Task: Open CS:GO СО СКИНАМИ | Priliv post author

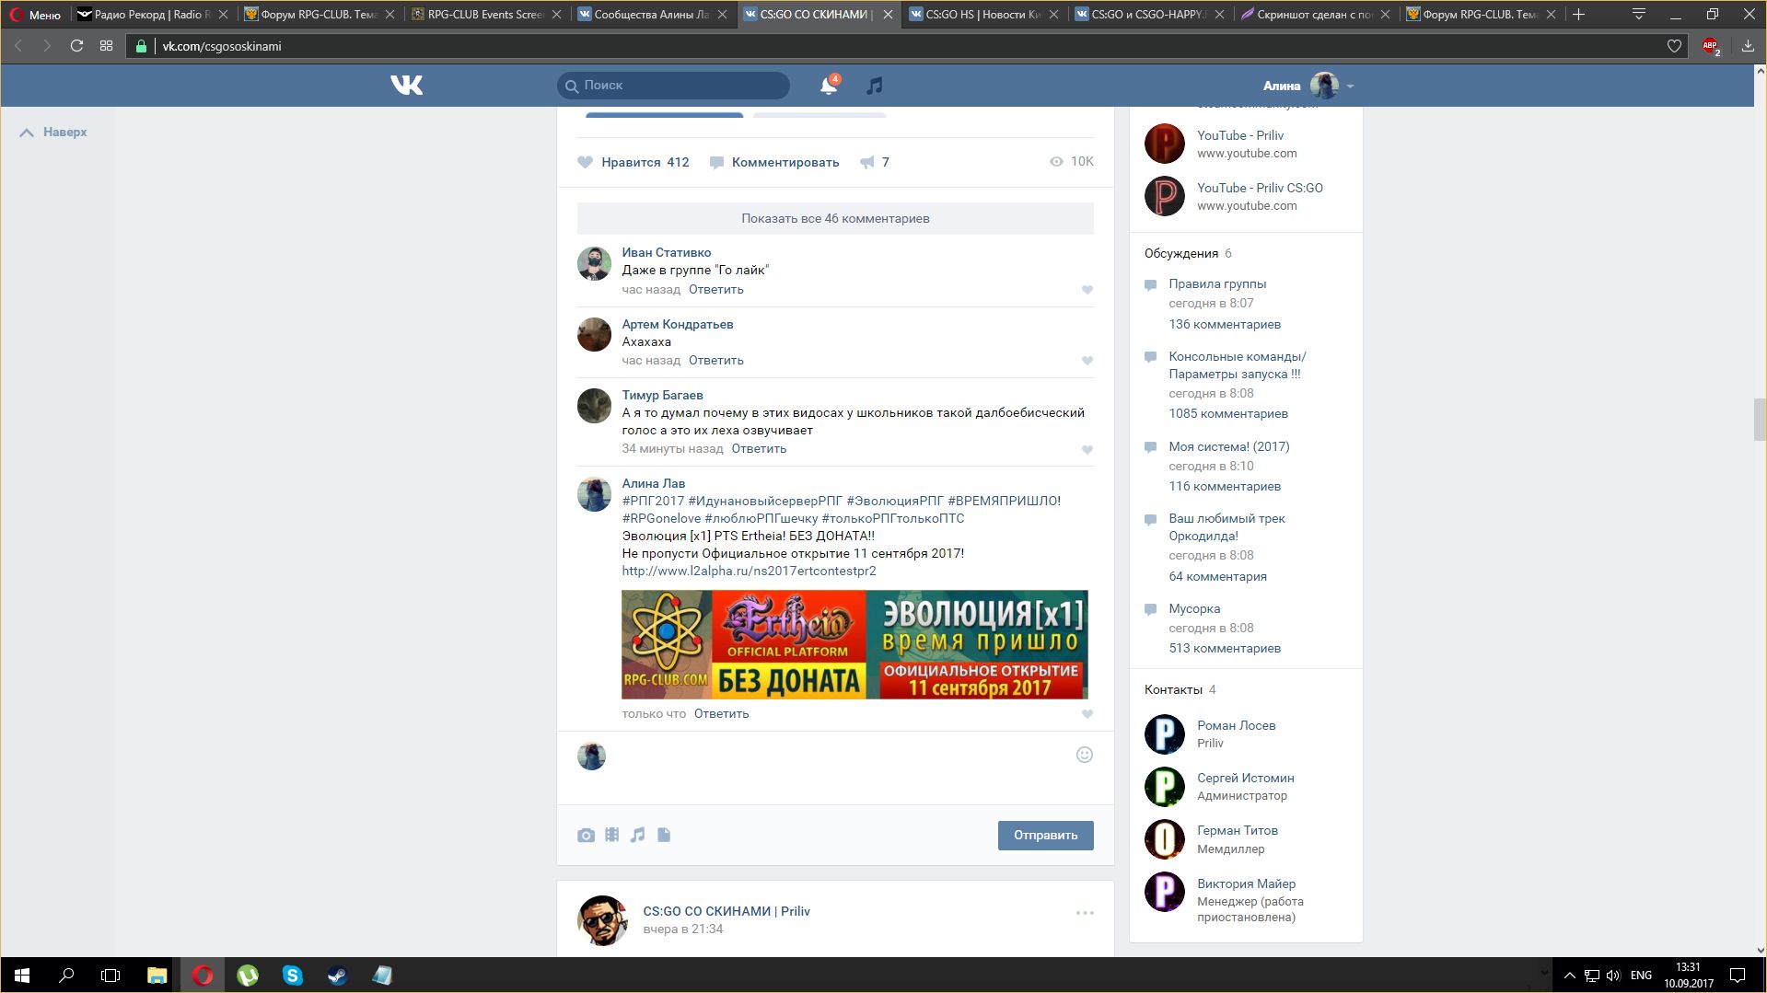Action: (x=727, y=912)
